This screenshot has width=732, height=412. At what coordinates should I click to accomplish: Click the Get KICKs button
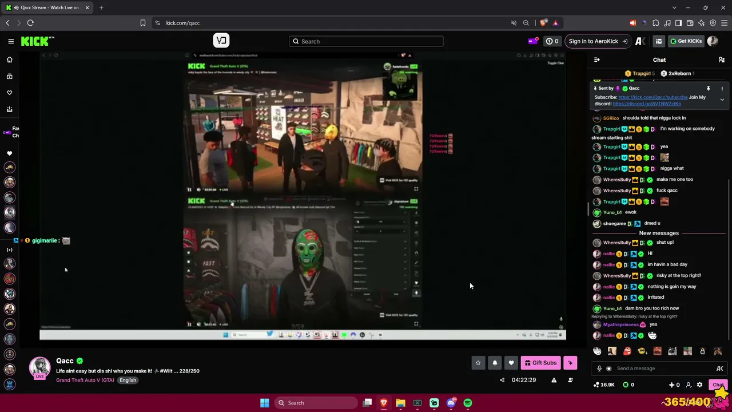coord(686,41)
